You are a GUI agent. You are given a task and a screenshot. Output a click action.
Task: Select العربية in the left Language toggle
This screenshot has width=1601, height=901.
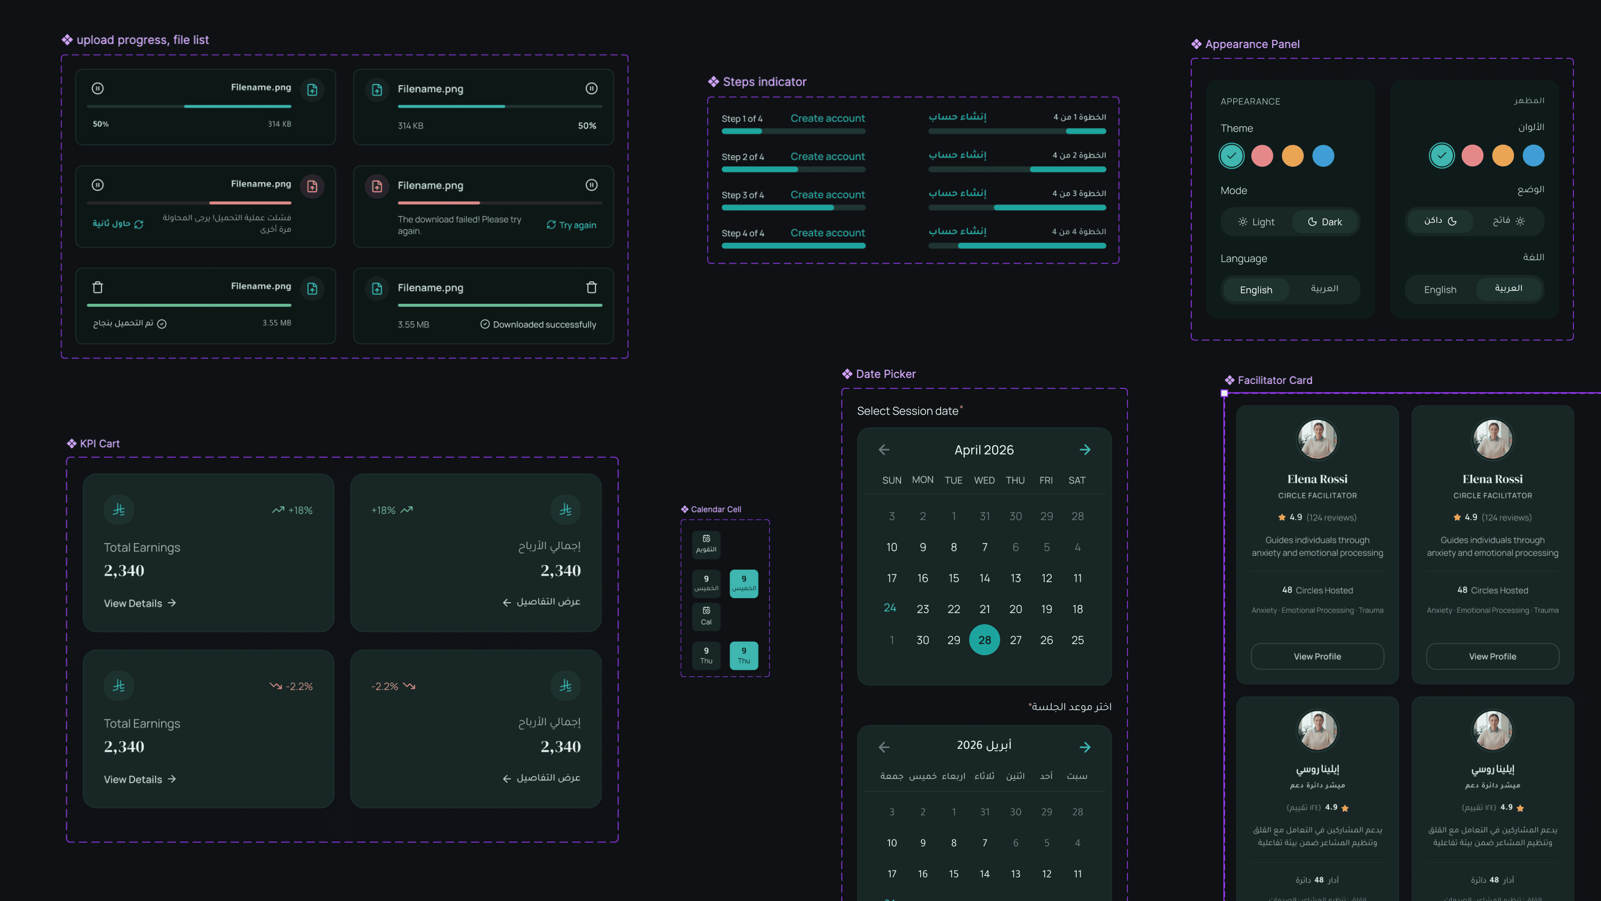click(x=1324, y=288)
